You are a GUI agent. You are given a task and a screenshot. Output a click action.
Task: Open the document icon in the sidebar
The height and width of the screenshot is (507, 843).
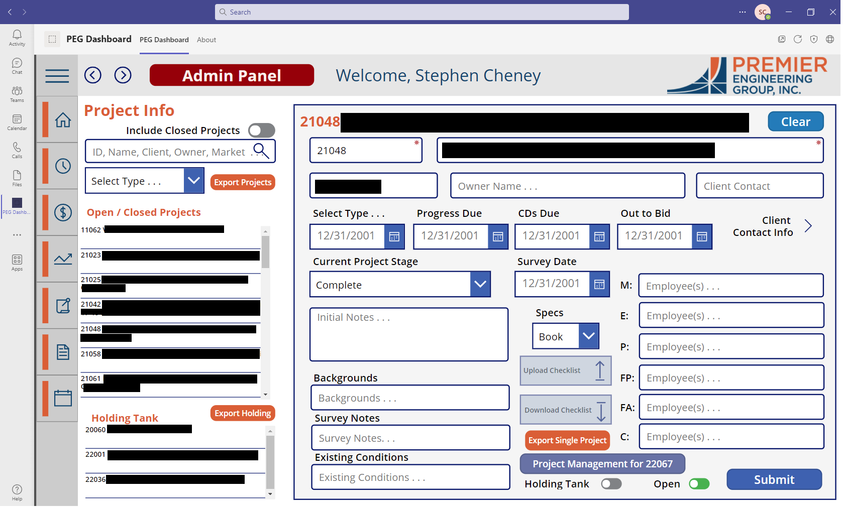(63, 351)
